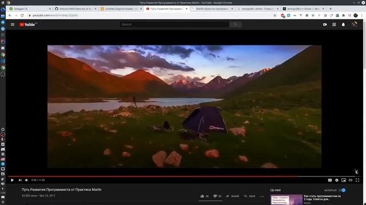Screen dimensions: 366x205
Task: Open the create video camera icon
Action: coord(325,24)
